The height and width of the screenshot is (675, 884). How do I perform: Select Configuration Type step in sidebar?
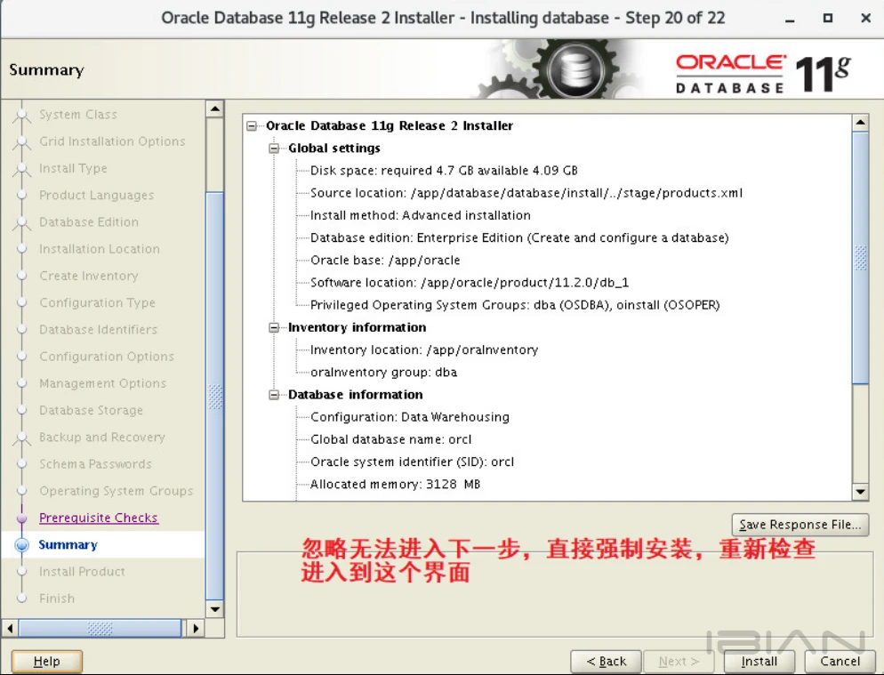click(x=98, y=303)
